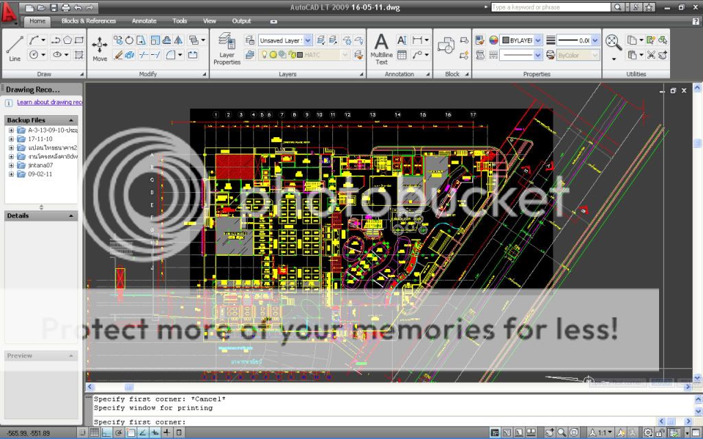Switch to the Annotate ribbon tab
Screen dimensions: 703x439
point(144,21)
